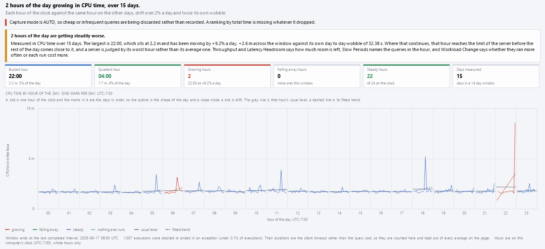The height and width of the screenshot is (249, 545).
Task: Select the Steady hours card
Action: (x=406, y=76)
